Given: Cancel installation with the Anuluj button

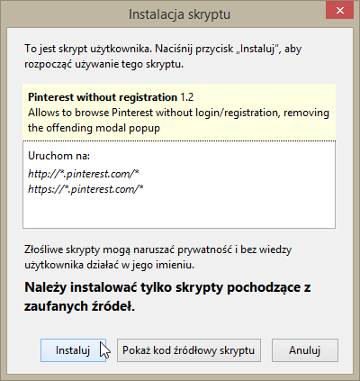Looking at the screenshot, I should tap(305, 350).
